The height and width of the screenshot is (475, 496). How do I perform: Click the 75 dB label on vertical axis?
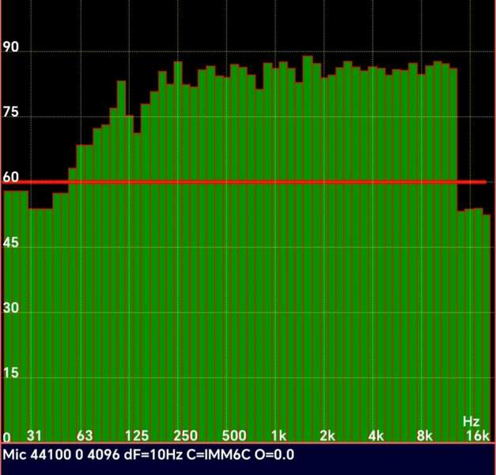tap(11, 112)
